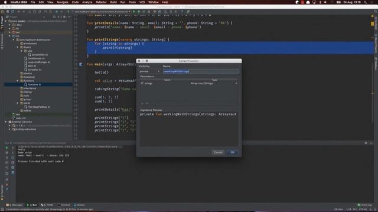
Task: Open the Code menu
Action: [75, 2]
